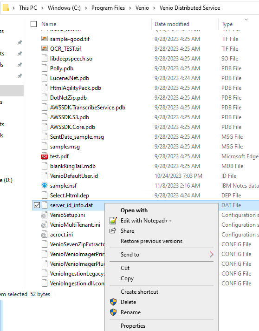The width and height of the screenshot is (259, 331).
Task: Expand the Send to submenu arrow
Action: [x=212, y=255]
